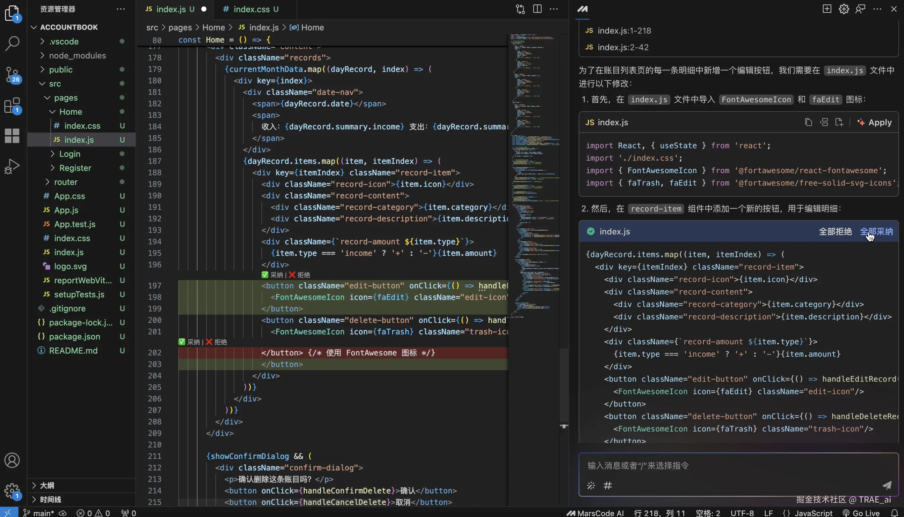Image resolution: width=904 pixels, height=517 pixels.
Task: Click 全部拒绝 to reject all changes
Action: tap(835, 232)
